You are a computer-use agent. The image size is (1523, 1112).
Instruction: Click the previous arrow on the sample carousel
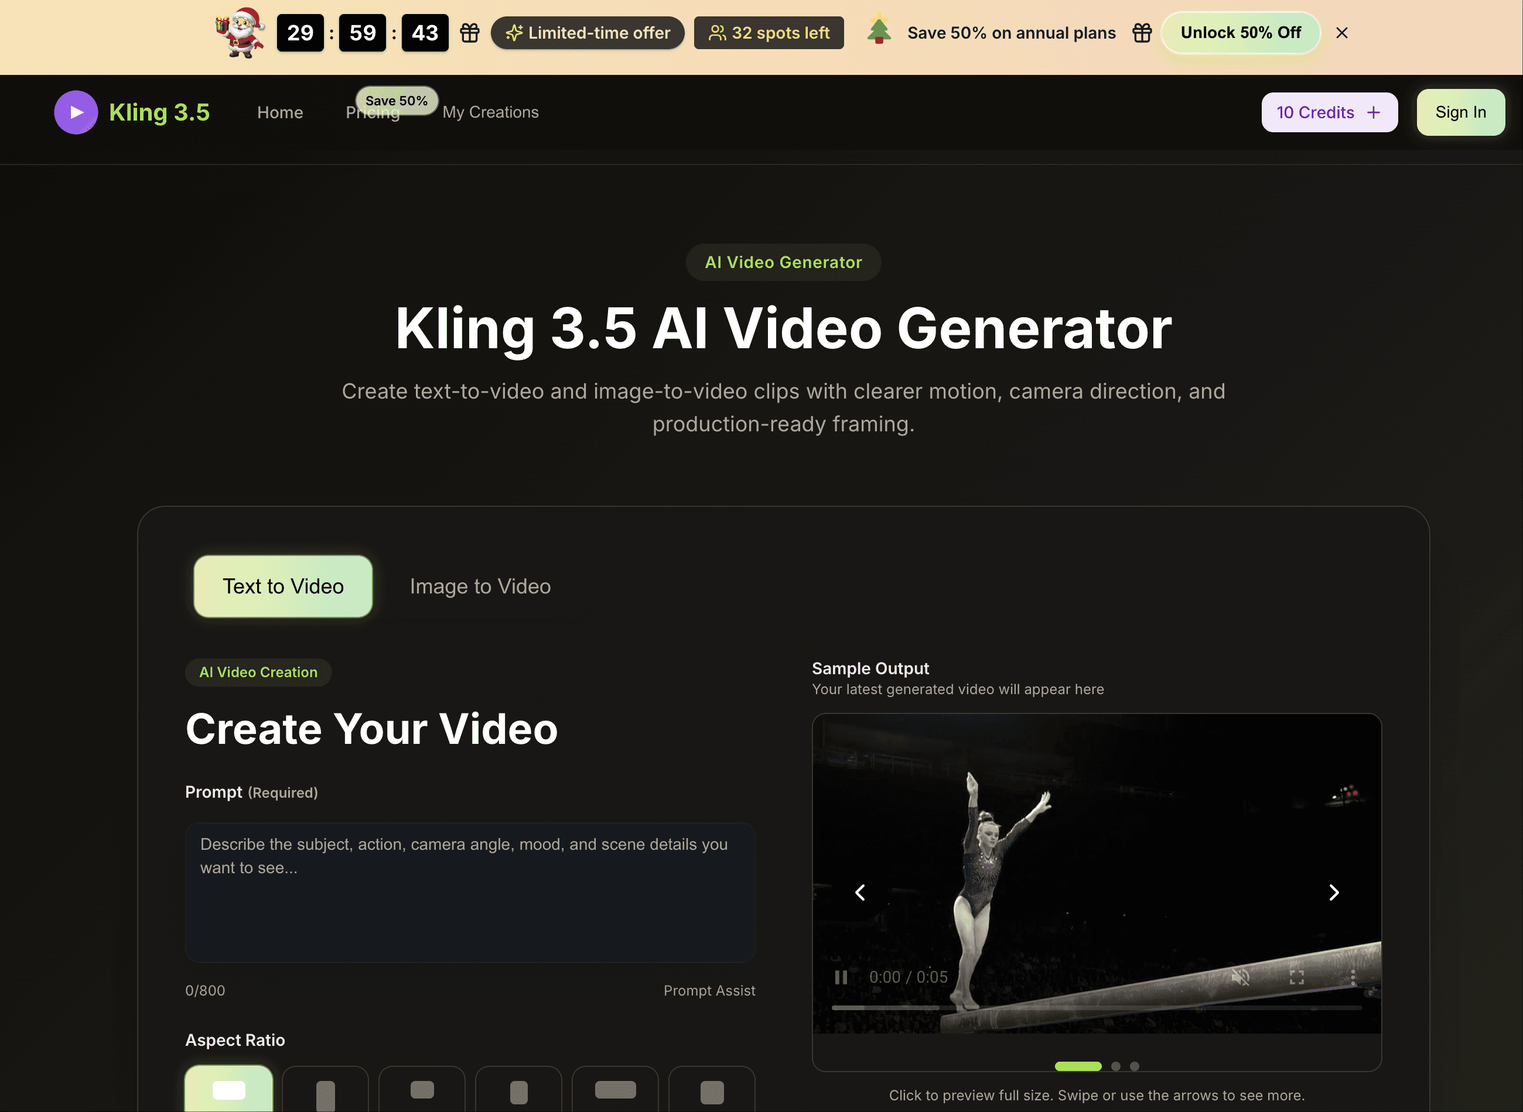860,892
